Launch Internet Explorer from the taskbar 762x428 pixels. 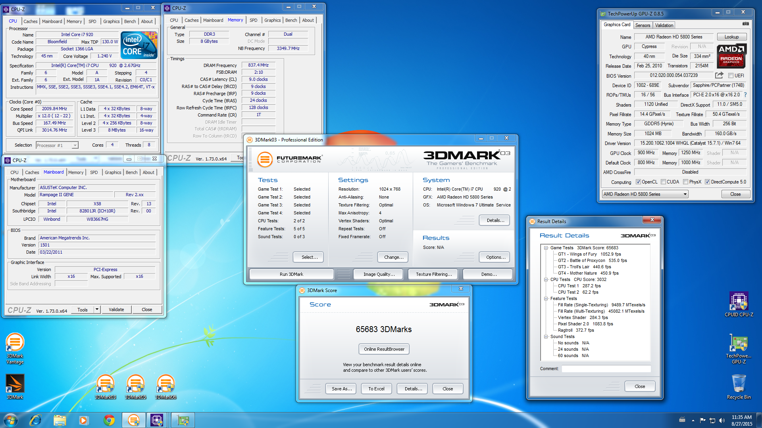pos(36,420)
